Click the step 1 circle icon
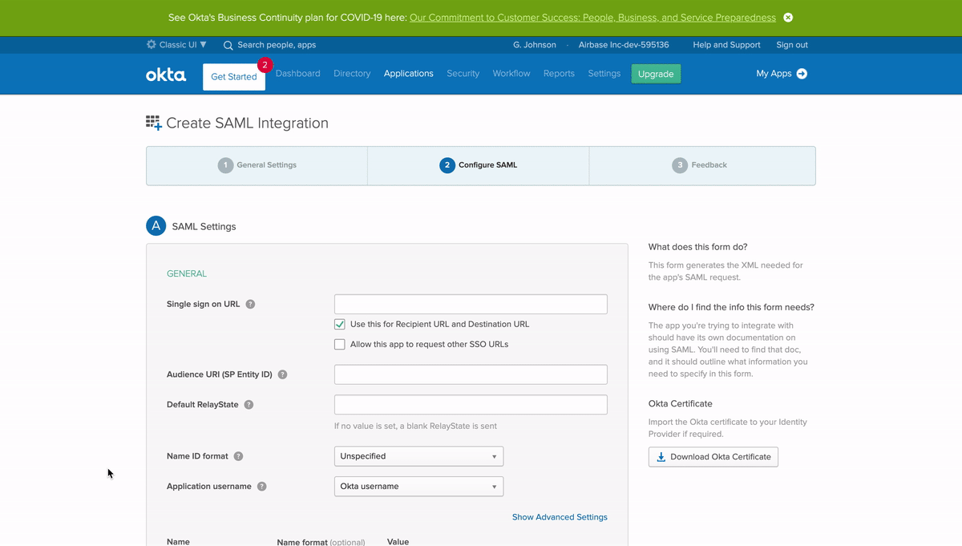 tap(225, 165)
